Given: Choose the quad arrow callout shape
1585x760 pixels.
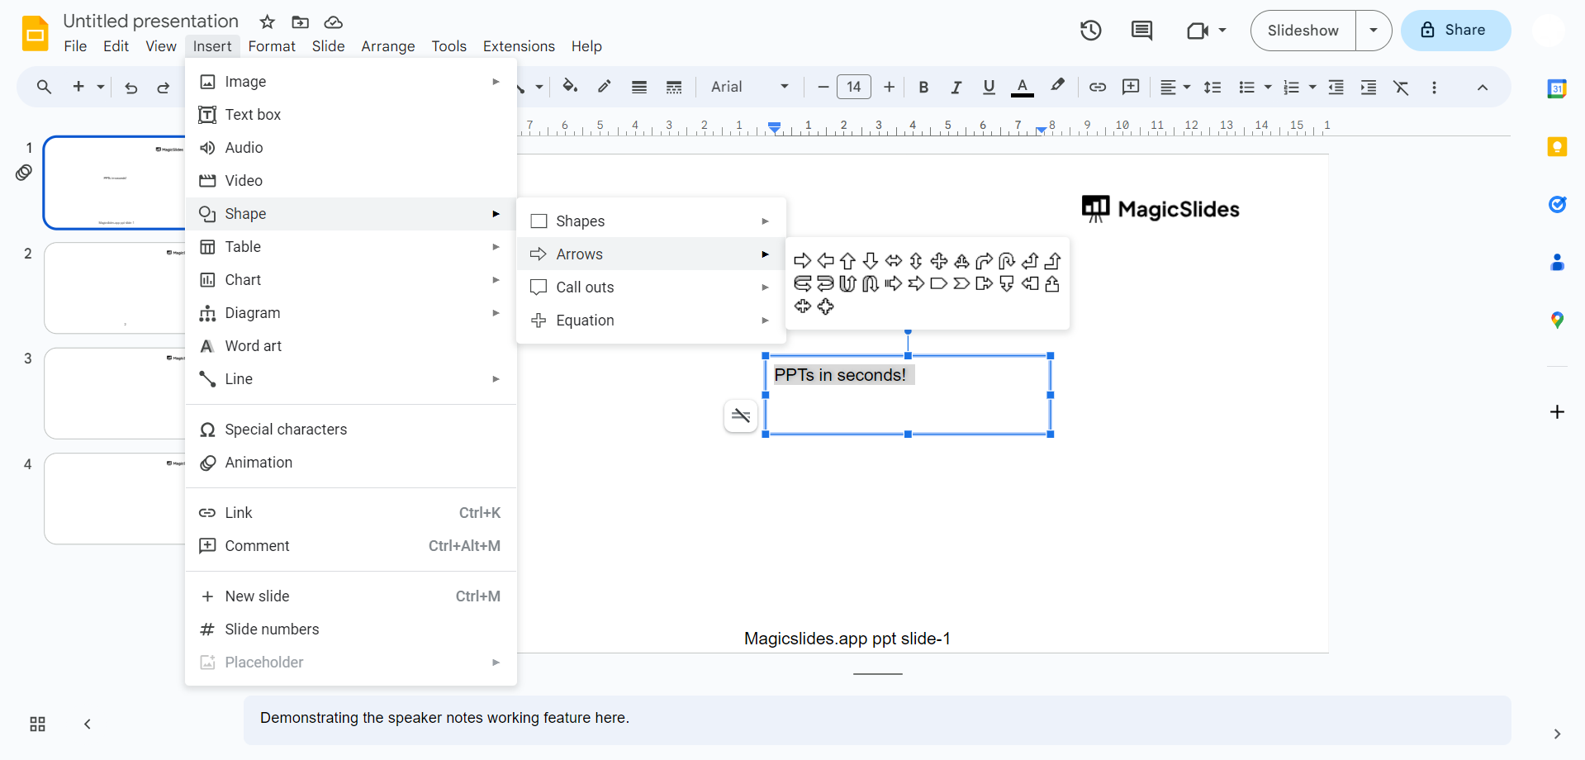Looking at the screenshot, I should tap(825, 306).
